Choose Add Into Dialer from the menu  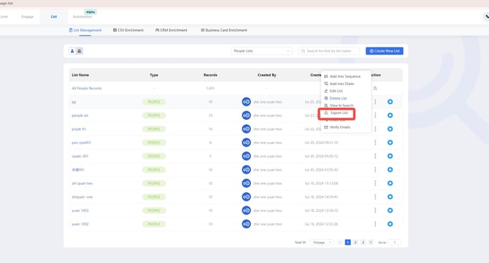tap(339, 84)
